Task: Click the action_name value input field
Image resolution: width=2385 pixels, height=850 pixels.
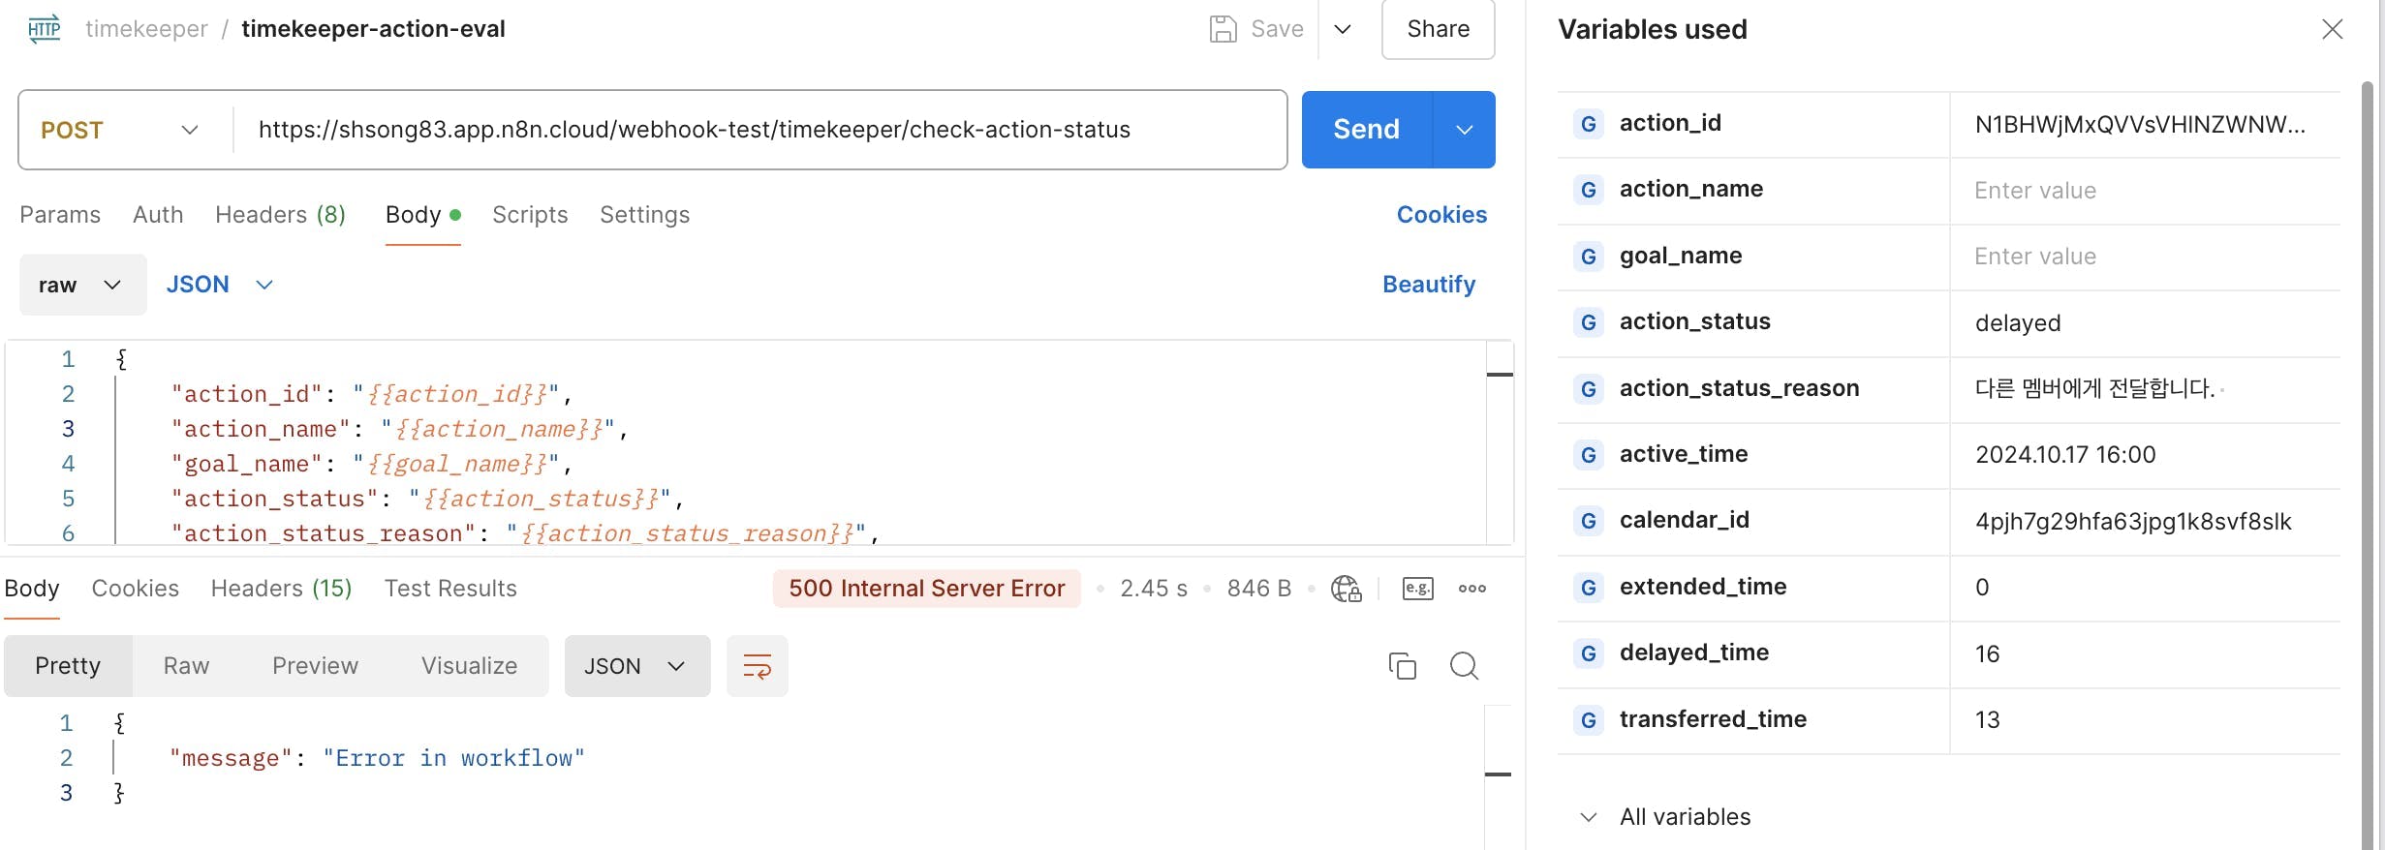Action: coord(2143,191)
